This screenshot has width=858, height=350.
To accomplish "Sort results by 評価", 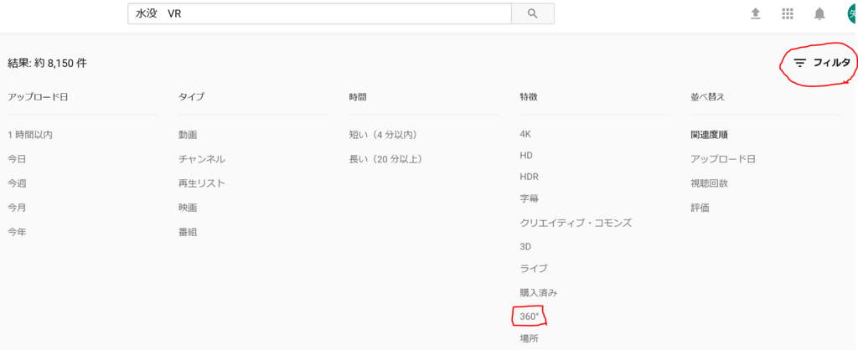I will tap(700, 208).
